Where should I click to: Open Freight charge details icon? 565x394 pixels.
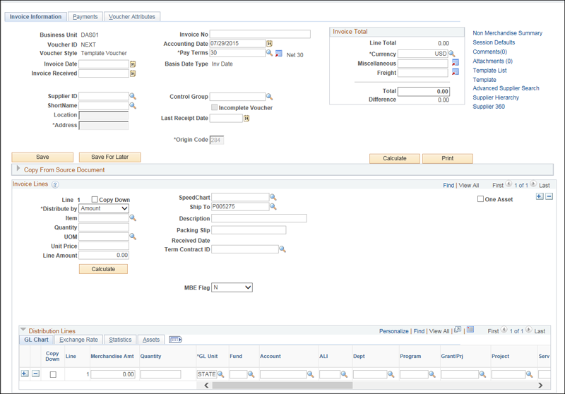(456, 72)
